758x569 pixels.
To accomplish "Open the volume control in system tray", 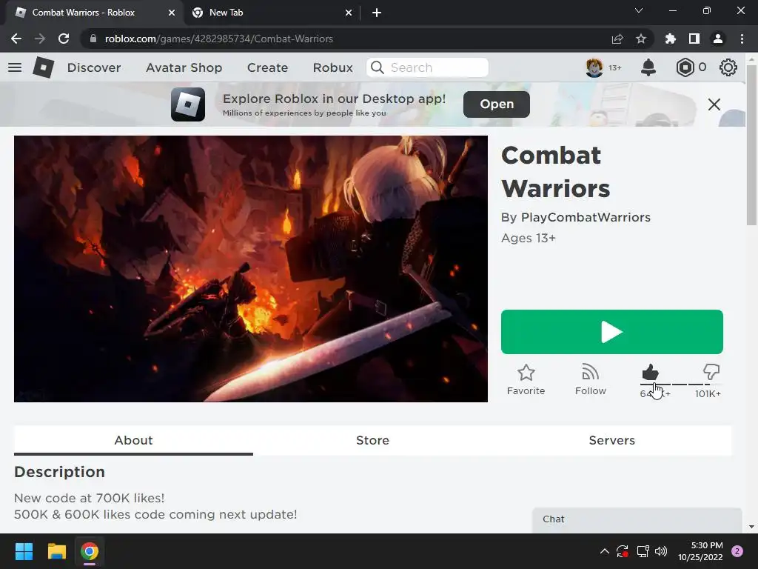I will (661, 551).
